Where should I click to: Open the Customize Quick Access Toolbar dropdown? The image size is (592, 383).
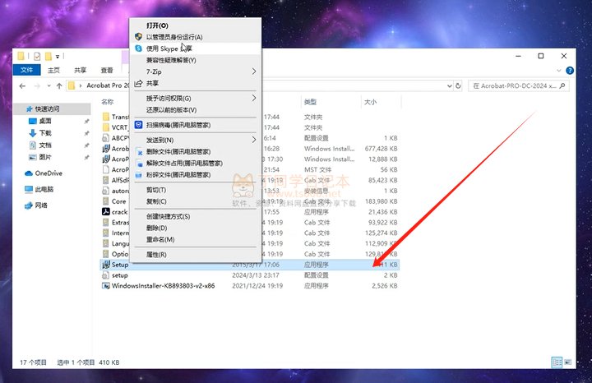58,57
